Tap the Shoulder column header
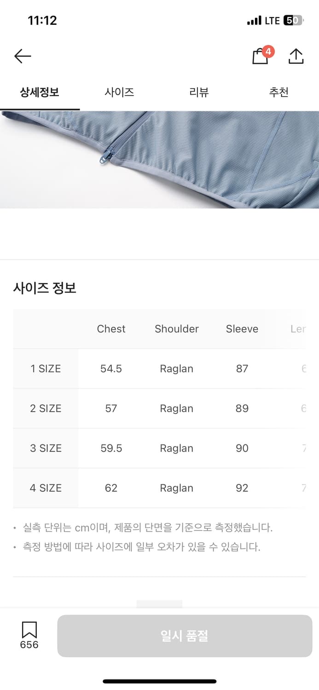The image size is (319, 690). pos(177,329)
